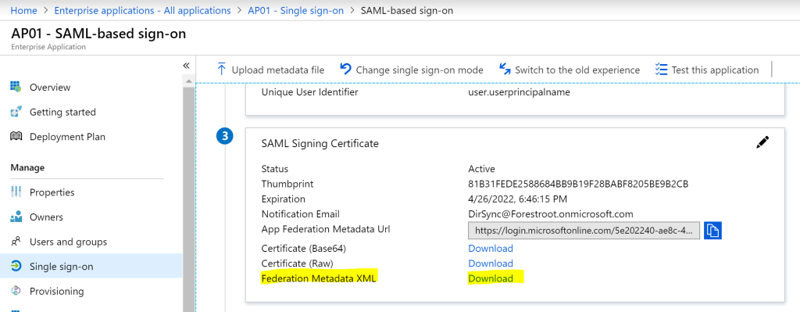Edit SAML Signing Certificate with pencil icon
Image resolution: width=800 pixels, height=312 pixels.
point(762,143)
